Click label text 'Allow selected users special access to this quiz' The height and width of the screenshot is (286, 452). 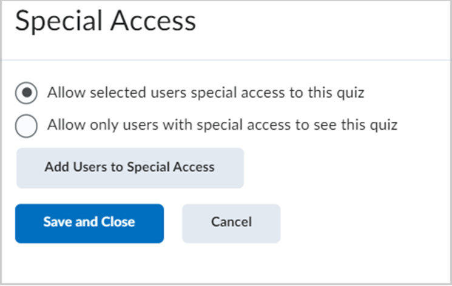206,93
